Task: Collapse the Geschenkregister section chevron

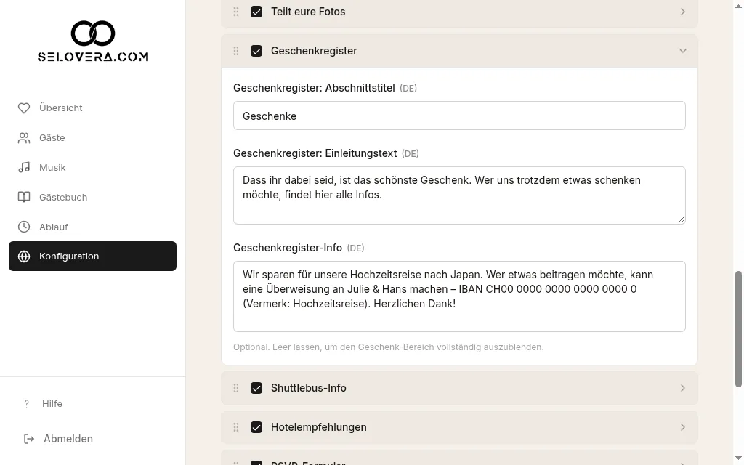Action: point(683,51)
